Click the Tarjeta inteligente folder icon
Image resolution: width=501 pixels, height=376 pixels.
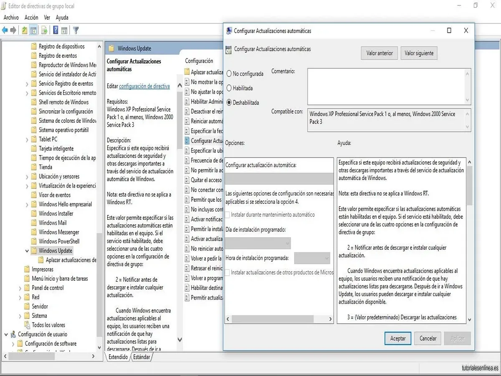click(x=34, y=149)
